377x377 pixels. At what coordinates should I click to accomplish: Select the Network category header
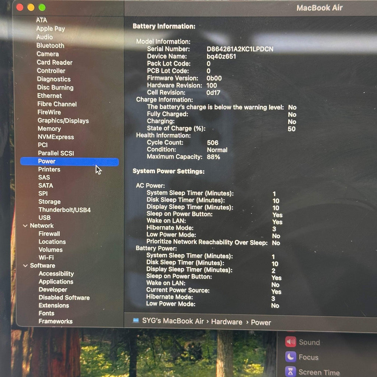pos(42,226)
